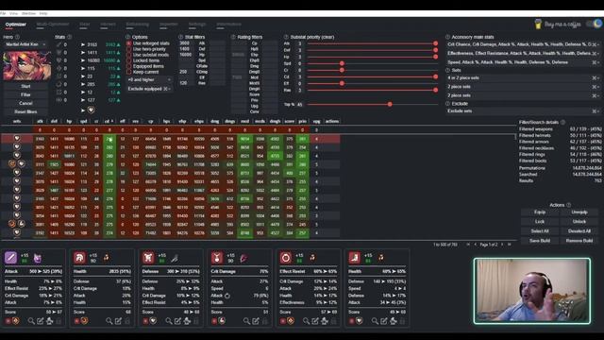This screenshot has width=604, height=340.
Task: Toggle Locked items option
Action: click(x=129, y=60)
